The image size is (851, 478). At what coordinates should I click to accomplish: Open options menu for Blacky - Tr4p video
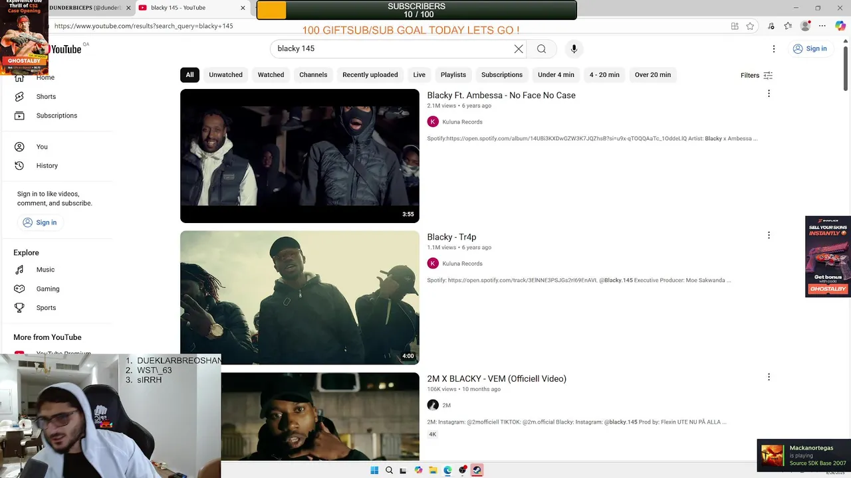click(x=769, y=235)
